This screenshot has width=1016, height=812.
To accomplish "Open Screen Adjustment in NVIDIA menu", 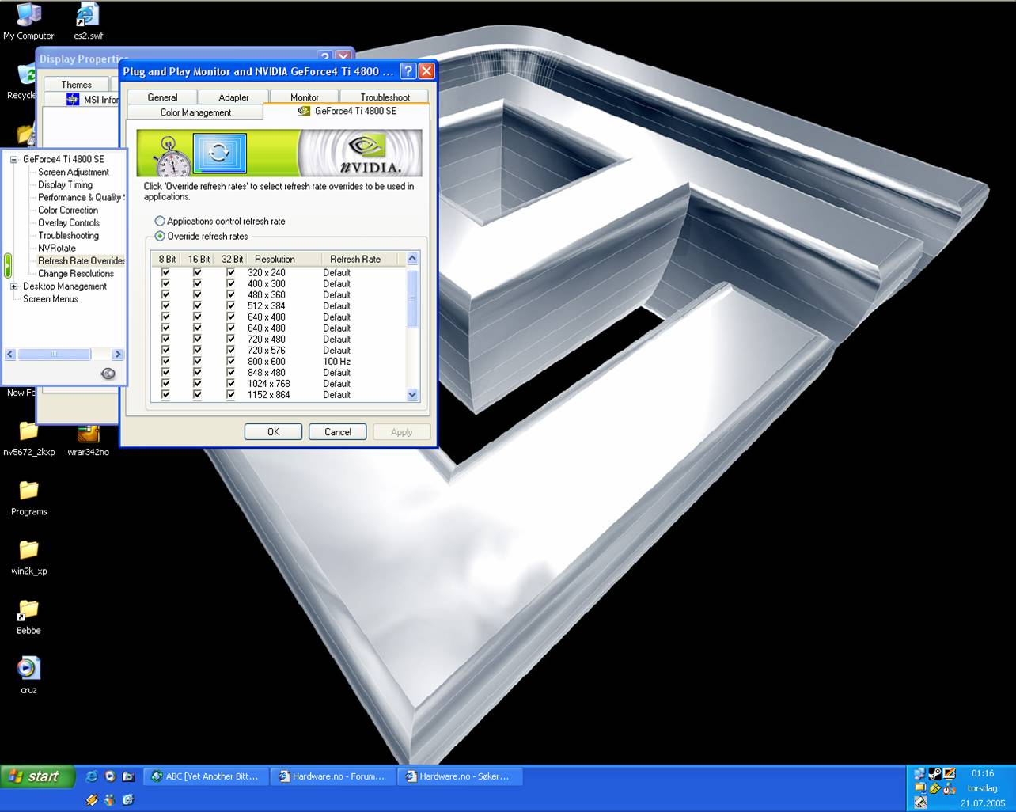I will point(74,172).
